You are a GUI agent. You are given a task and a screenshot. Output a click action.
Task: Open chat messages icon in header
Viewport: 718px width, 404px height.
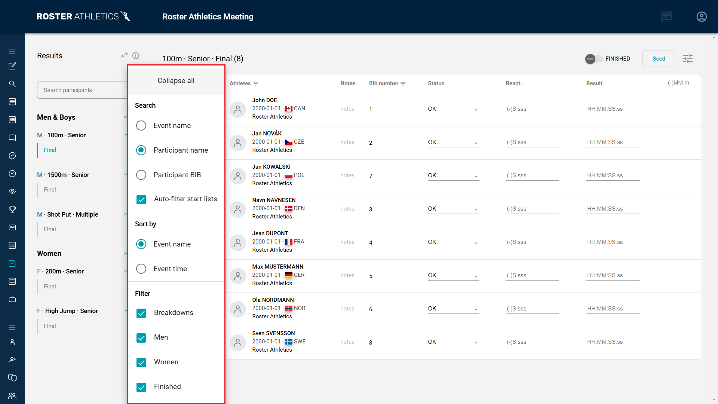pyautogui.click(x=666, y=16)
